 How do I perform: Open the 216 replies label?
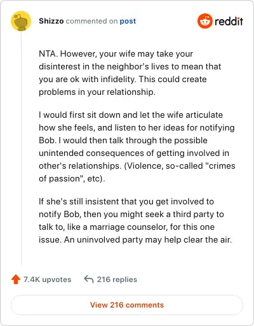[117, 280]
